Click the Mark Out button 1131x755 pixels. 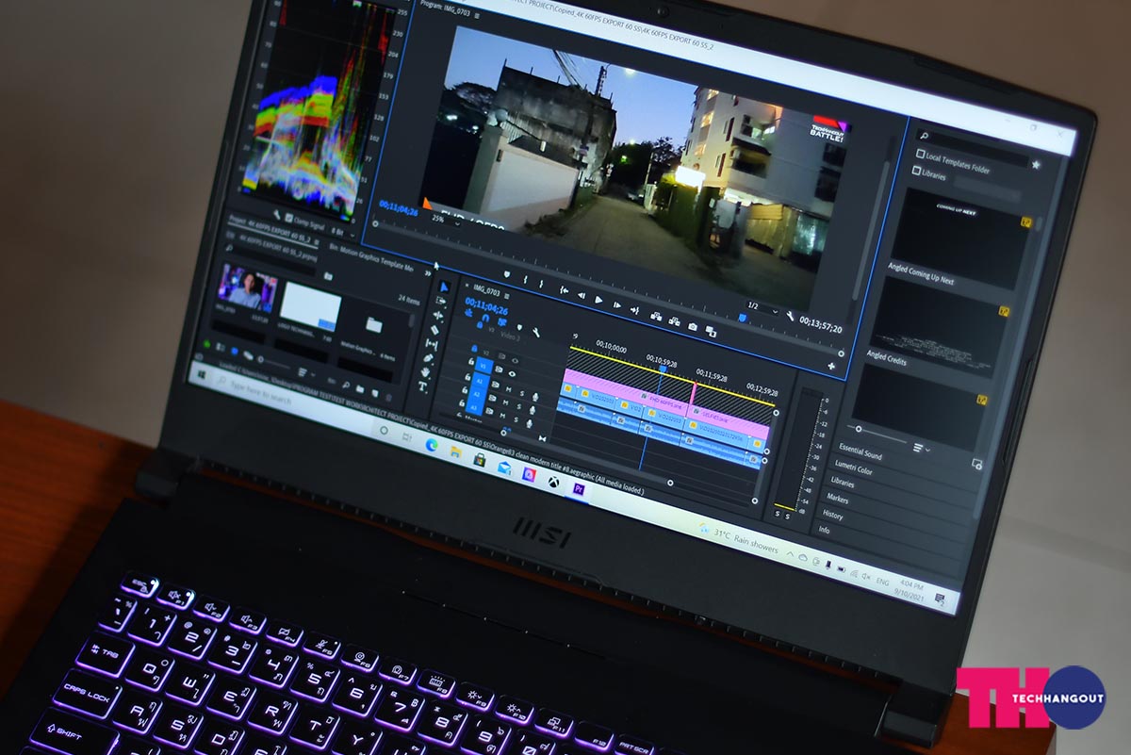[541, 282]
